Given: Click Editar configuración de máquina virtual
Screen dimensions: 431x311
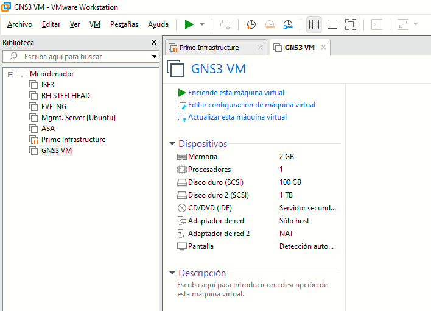Looking at the screenshot, I should [x=251, y=105].
